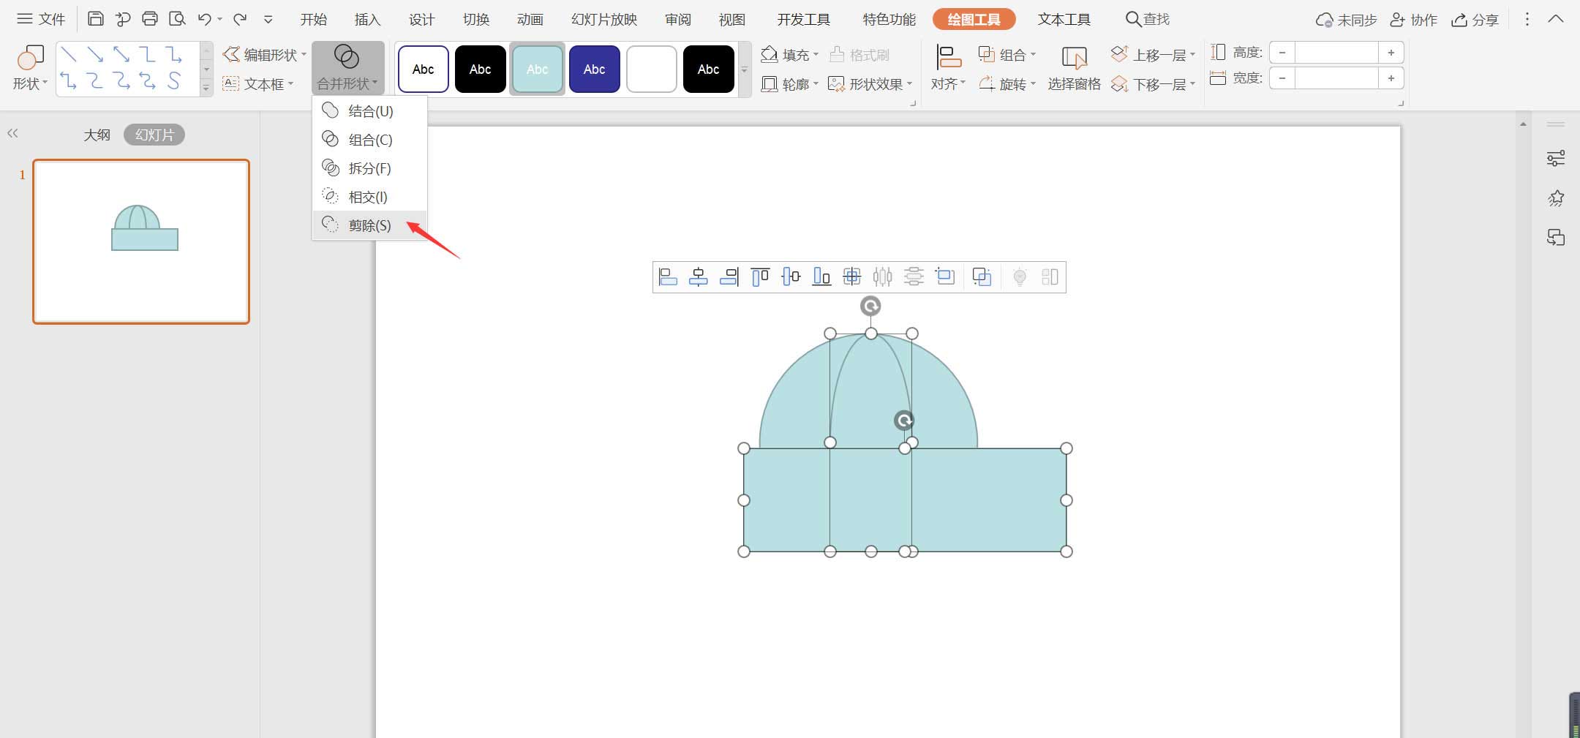Center shapes horizontally via floating toolbar
The image size is (1580, 738).
(x=699, y=276)
